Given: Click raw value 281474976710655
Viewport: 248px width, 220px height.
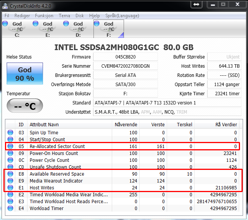Looking at the screenshot, I should click(x=217, y=201).
